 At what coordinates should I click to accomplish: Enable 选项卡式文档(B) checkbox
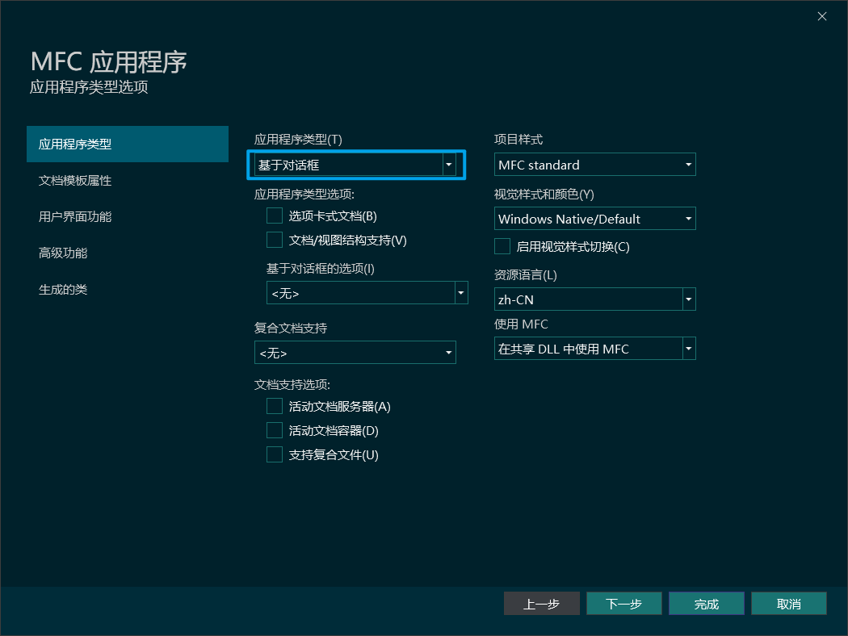[x=275, y=216]
